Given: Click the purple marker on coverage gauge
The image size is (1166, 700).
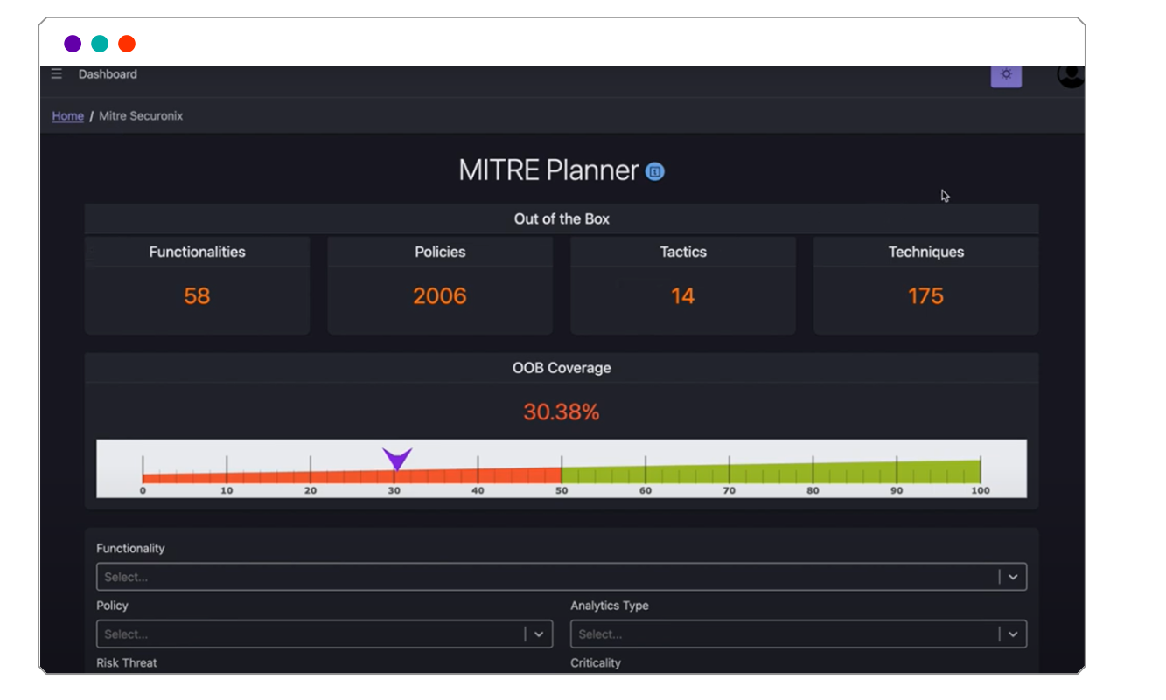Looking at the screenshot, I should (x=397, y=458).
